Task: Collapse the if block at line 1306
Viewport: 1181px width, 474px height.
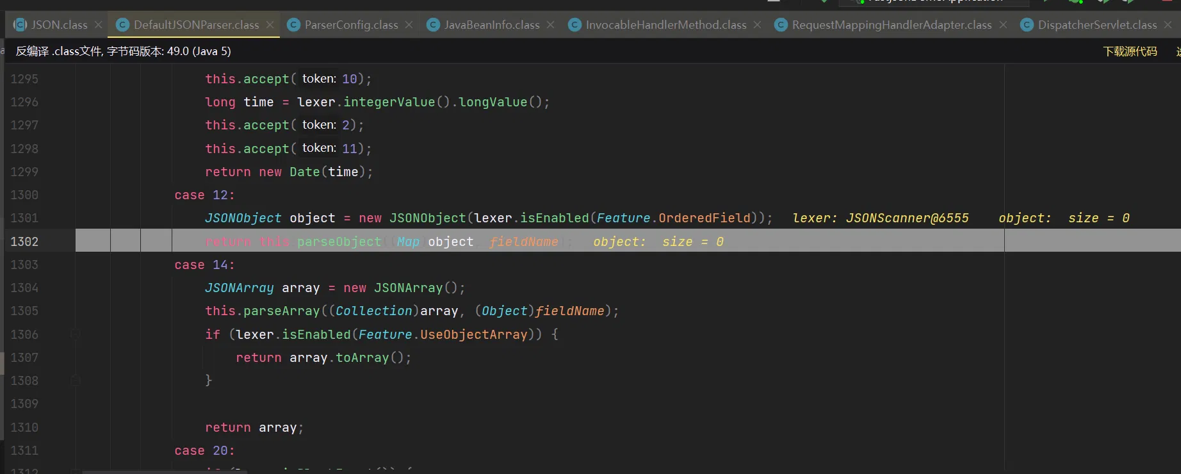Action: point(75,334)
